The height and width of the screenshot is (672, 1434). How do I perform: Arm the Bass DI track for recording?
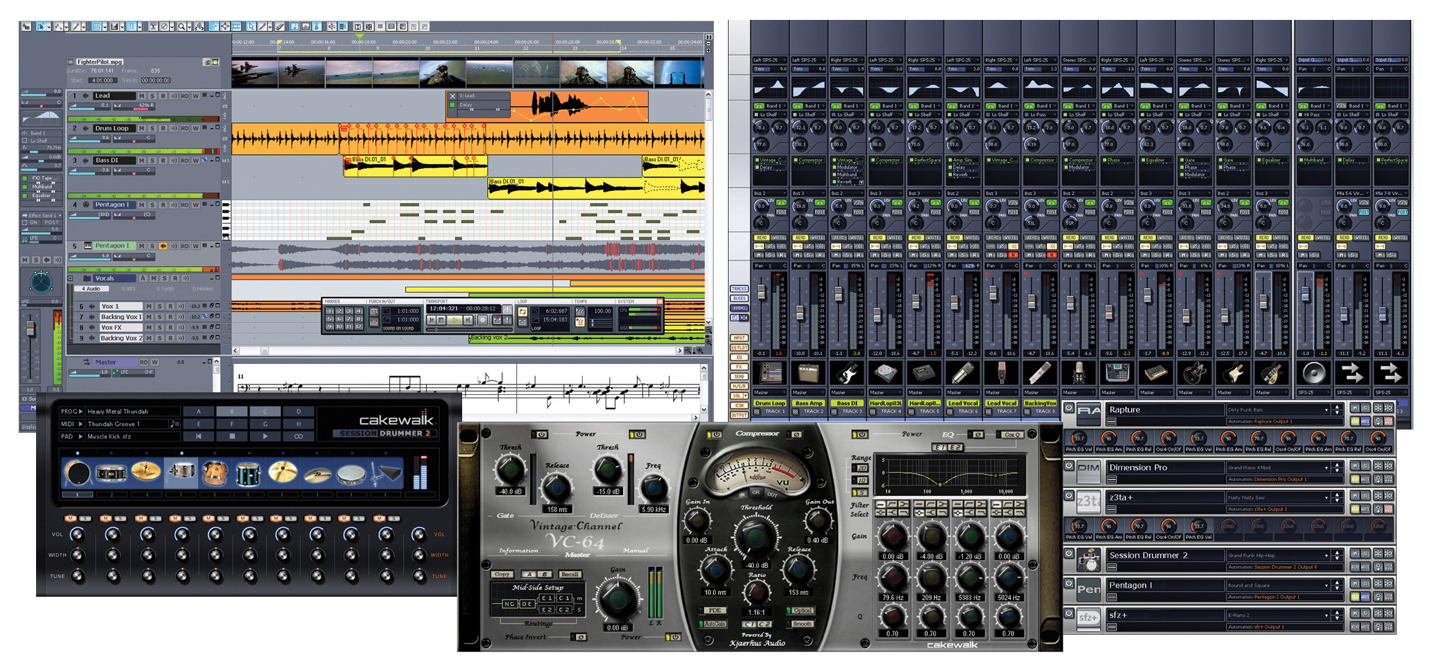[163, 160]
